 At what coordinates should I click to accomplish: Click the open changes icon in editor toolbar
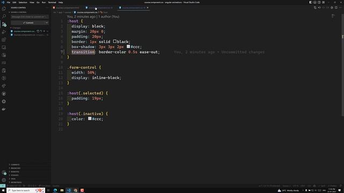coord(315,8)
